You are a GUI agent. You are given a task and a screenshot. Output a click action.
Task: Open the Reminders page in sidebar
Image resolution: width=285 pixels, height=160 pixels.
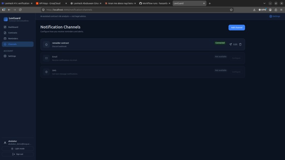click(x=18, y=39)
